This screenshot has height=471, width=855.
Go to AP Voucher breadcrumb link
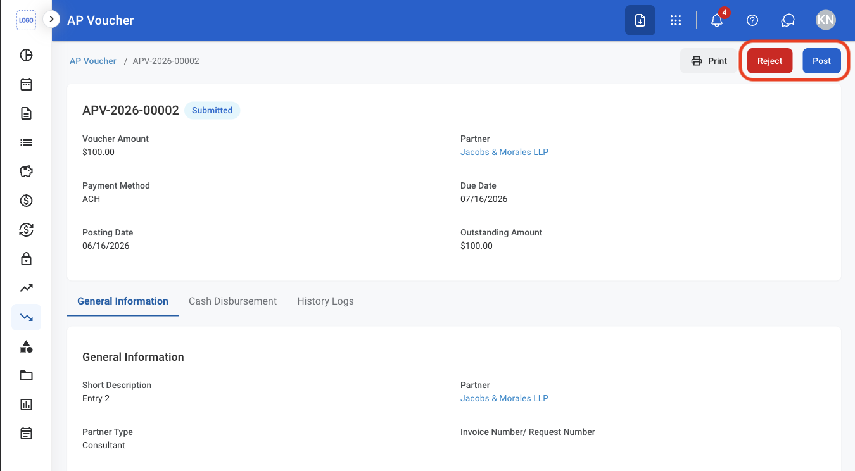93,61
